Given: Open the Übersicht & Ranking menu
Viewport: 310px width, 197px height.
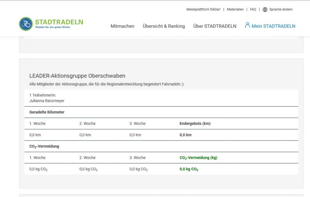Looking at the screenshot, I should click(x=164, y=26).
